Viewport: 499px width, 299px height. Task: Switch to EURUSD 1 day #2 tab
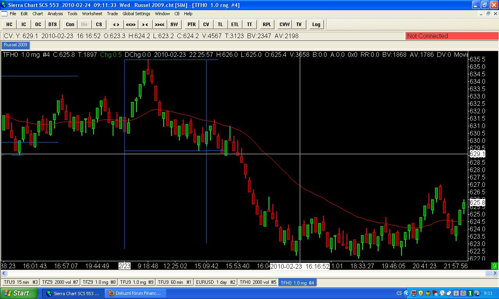216,282
